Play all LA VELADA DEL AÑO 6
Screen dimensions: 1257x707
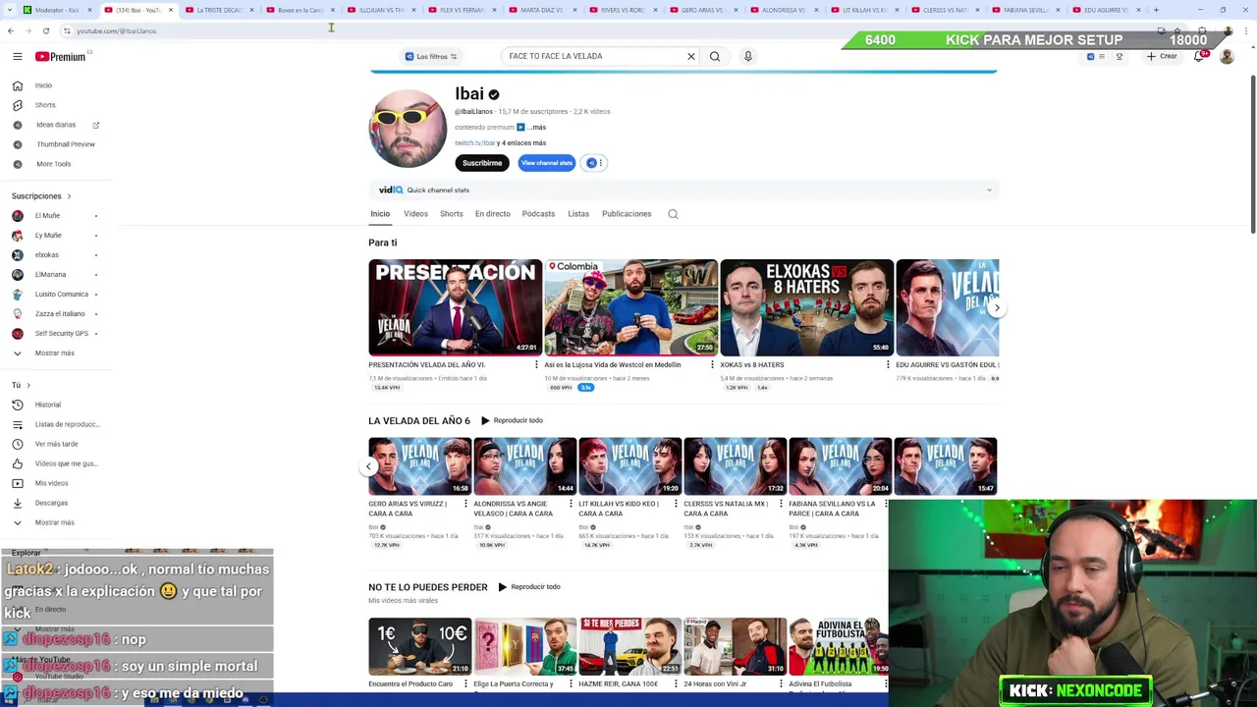tap(512, 420)
